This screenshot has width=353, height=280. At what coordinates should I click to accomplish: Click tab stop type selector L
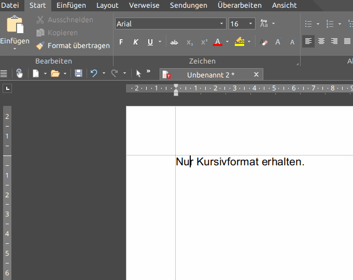click(7, 88)
